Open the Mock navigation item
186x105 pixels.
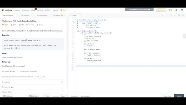33,10
